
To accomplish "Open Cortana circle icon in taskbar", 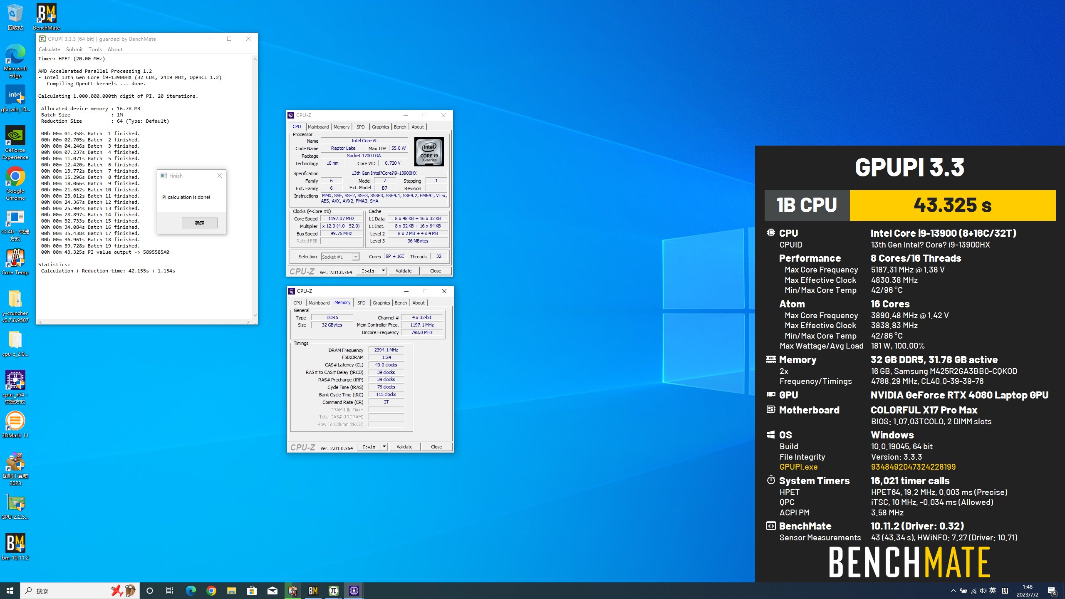I will click(x=150, y=591).
